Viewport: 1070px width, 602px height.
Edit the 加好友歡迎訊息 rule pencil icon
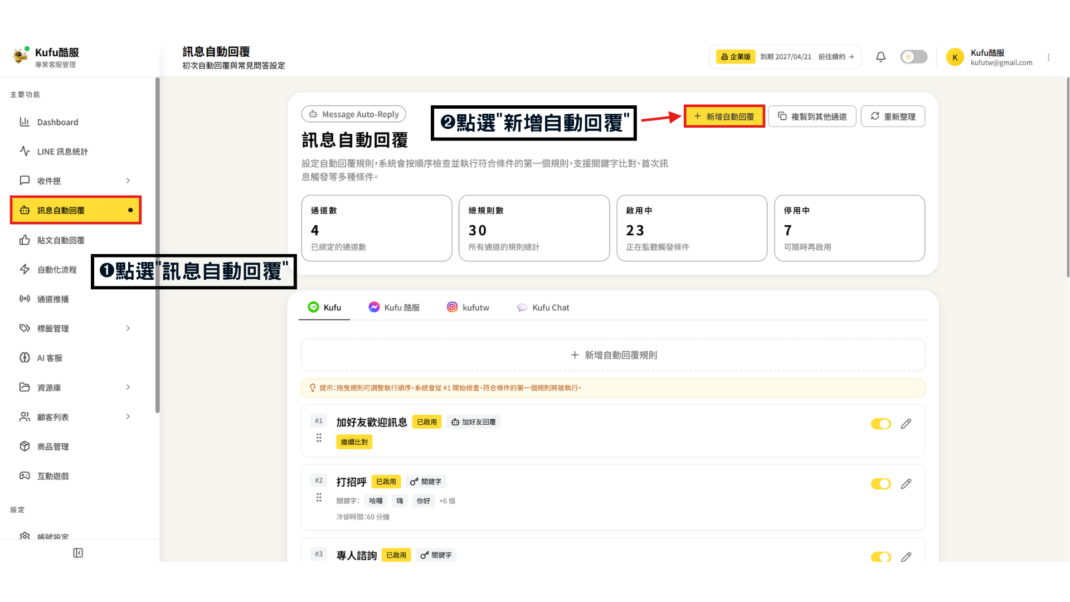tap(906, 424)
